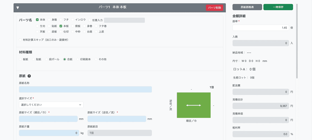Image resolution: width=312 pixels, height=140 pixels.
Task: Click the 入数 field
Action: coord(261,43)
